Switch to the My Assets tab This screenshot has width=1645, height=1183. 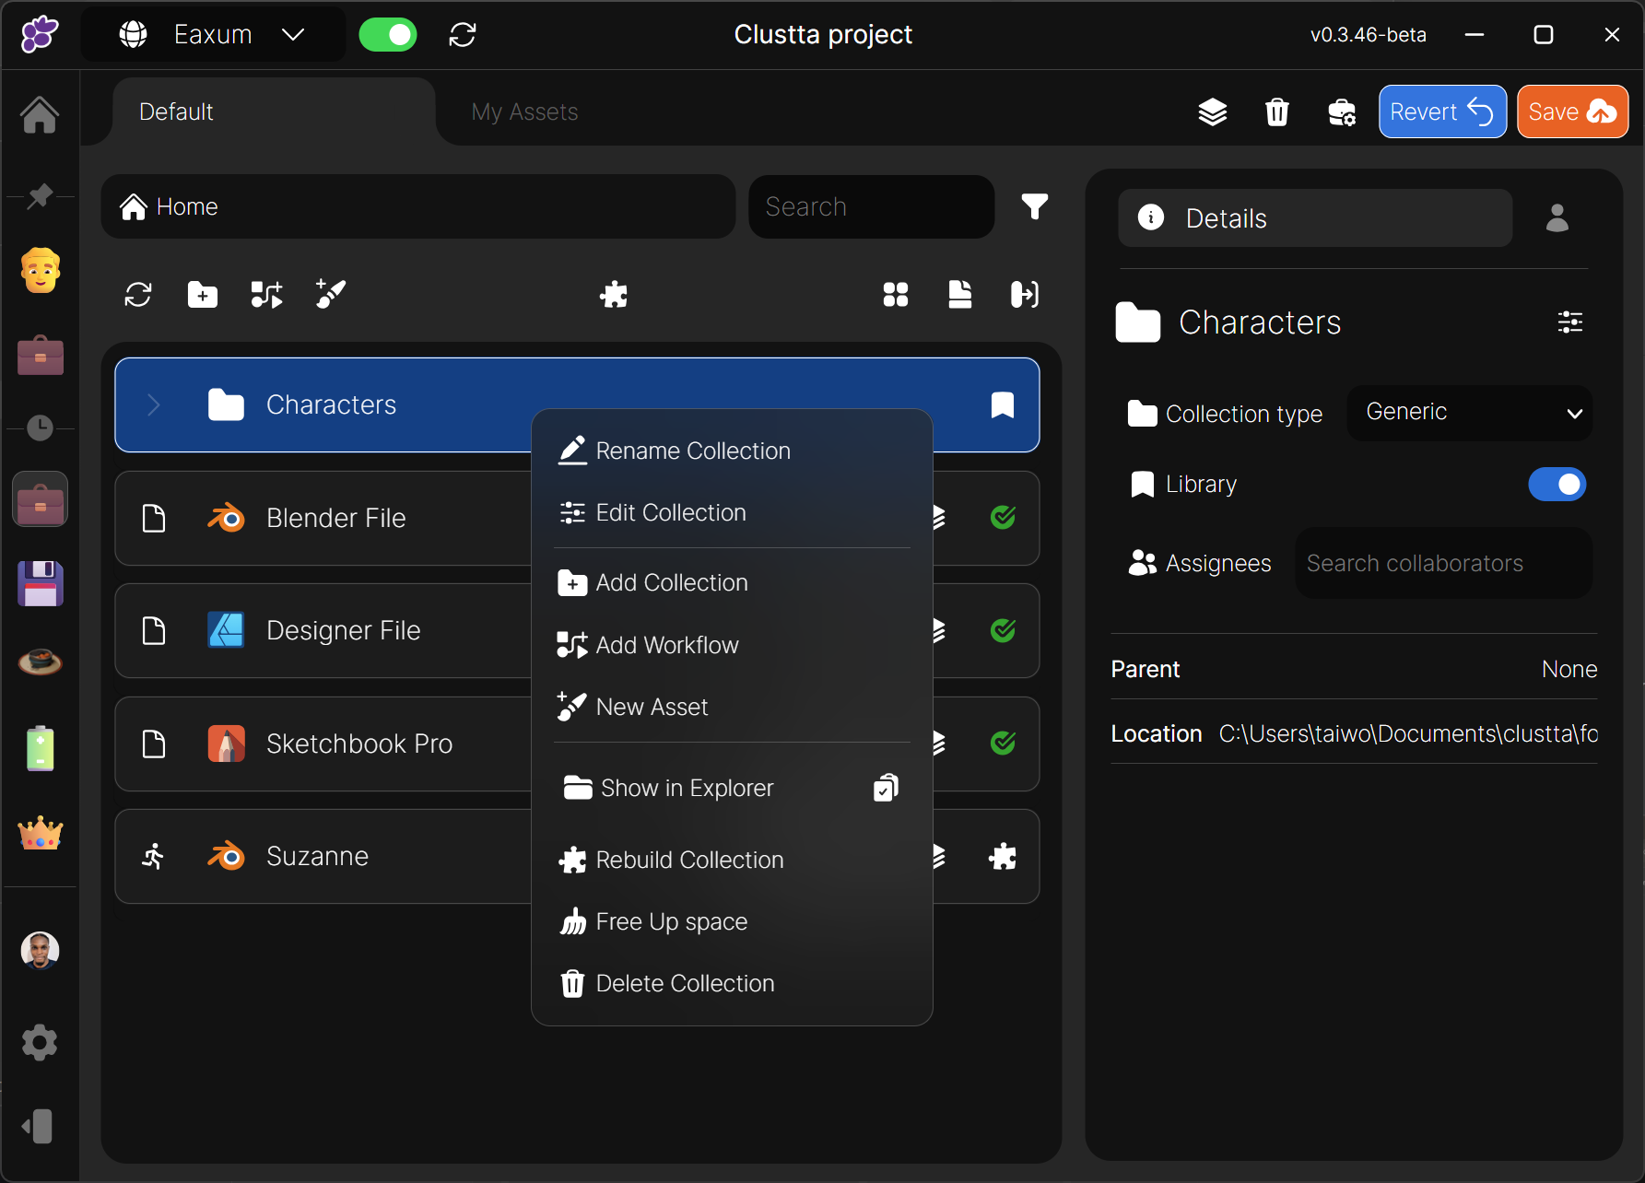(x=524, y=111)
